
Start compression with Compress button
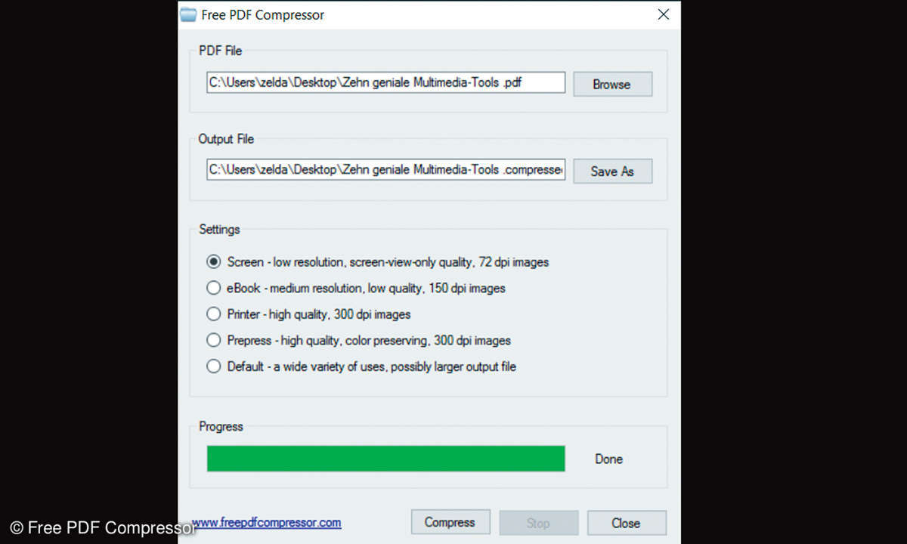click(x=450, y=522)
